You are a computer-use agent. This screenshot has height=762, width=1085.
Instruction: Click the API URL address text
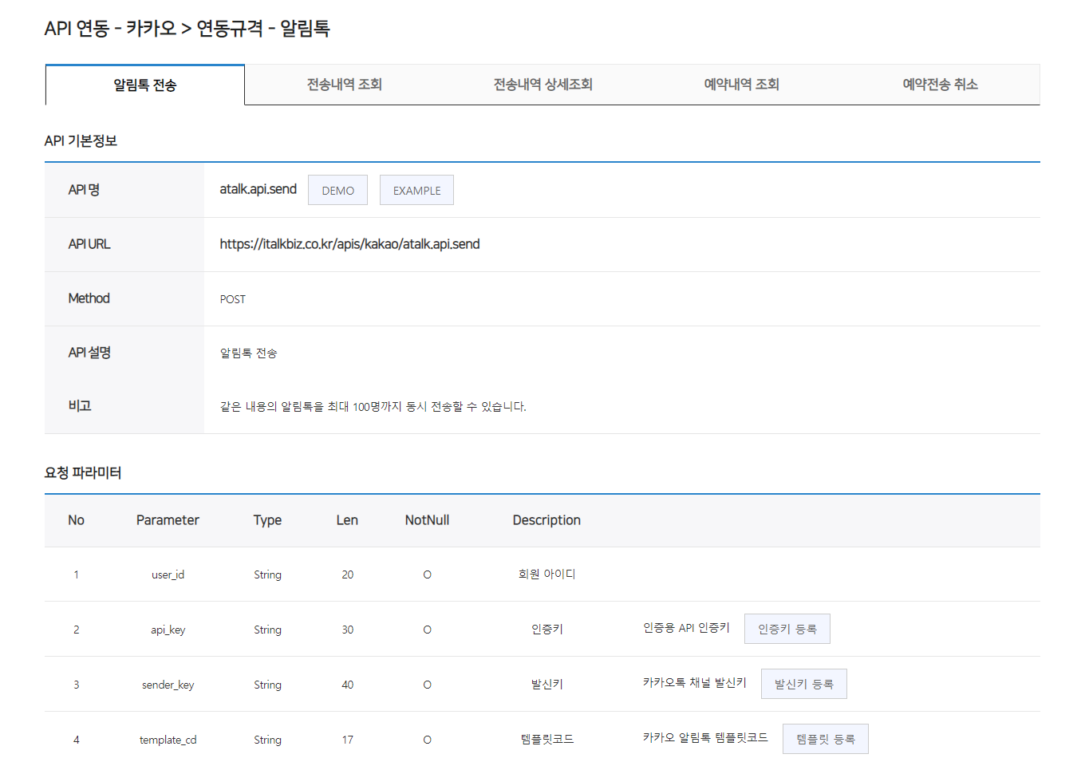349,244
